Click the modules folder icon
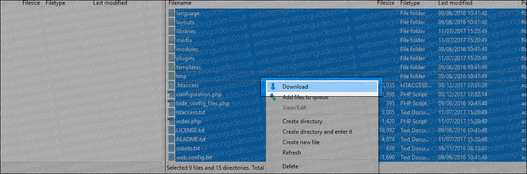Image resolution: width=527 pixels, height=174 pixels. point(171,49)
